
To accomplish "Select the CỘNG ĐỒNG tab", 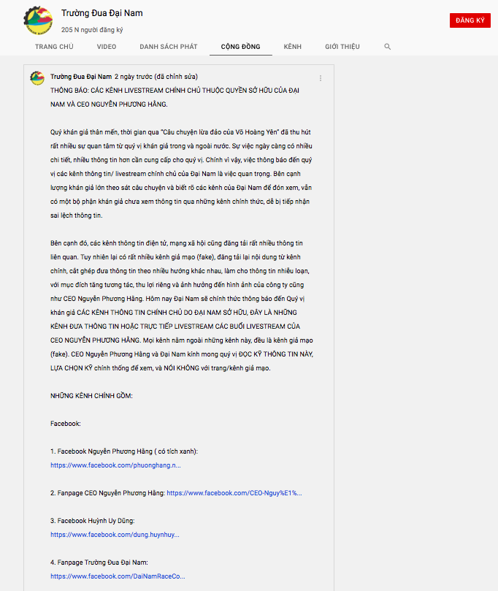I will click(x=241, y=47).
